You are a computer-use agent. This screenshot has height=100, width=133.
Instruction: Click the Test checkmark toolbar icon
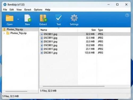(59, 18)
